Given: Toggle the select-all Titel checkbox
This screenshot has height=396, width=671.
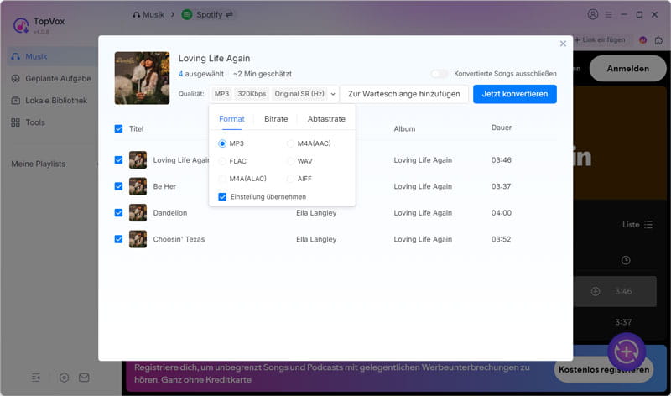Looking at the screenshot, I should [x=118, y=129].
